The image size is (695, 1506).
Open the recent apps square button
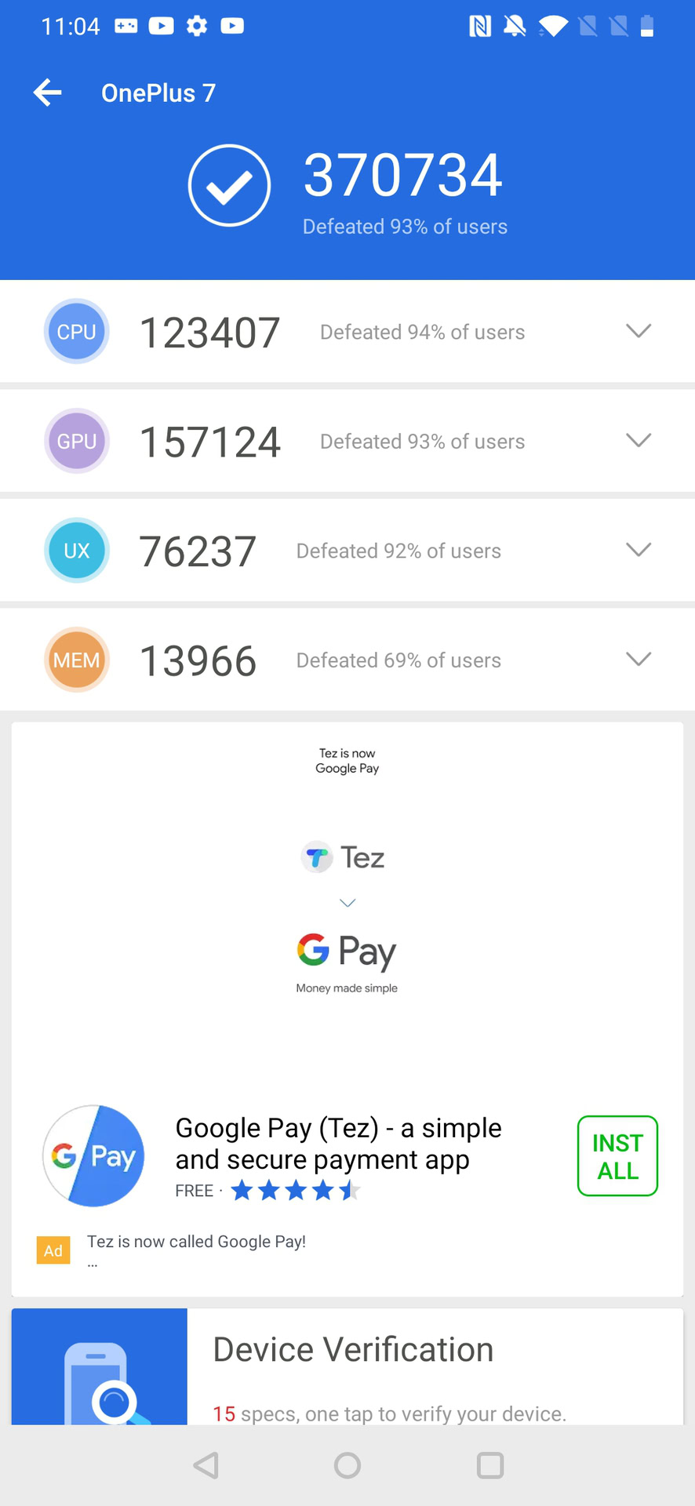[490, 1465]
